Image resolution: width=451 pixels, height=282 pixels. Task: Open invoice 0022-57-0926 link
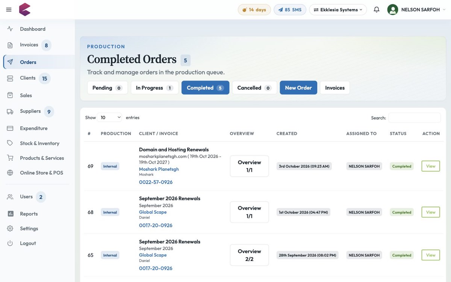pyautogui.click(x=156, y=182)
